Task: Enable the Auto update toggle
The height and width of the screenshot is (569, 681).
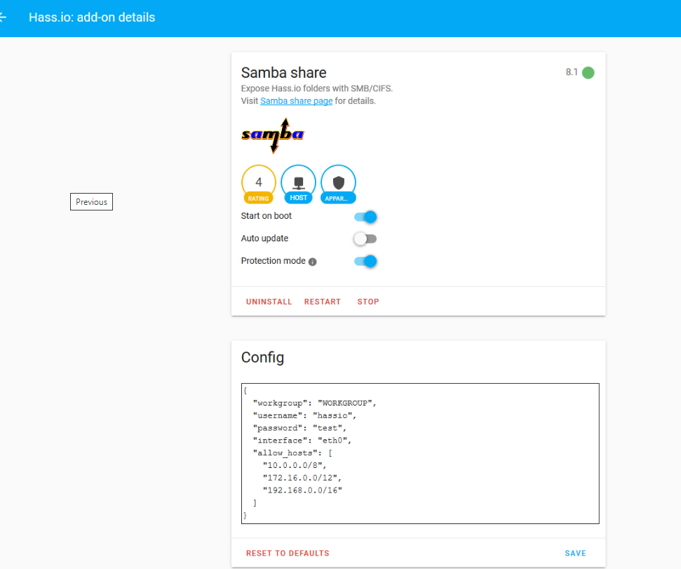Action: click(x=365, y=239)
